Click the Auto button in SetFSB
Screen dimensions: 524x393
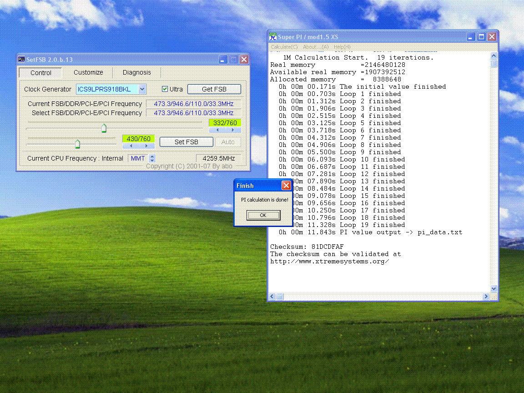(x=228, y=142)
